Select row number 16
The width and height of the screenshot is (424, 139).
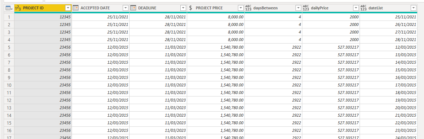point(9,131)
